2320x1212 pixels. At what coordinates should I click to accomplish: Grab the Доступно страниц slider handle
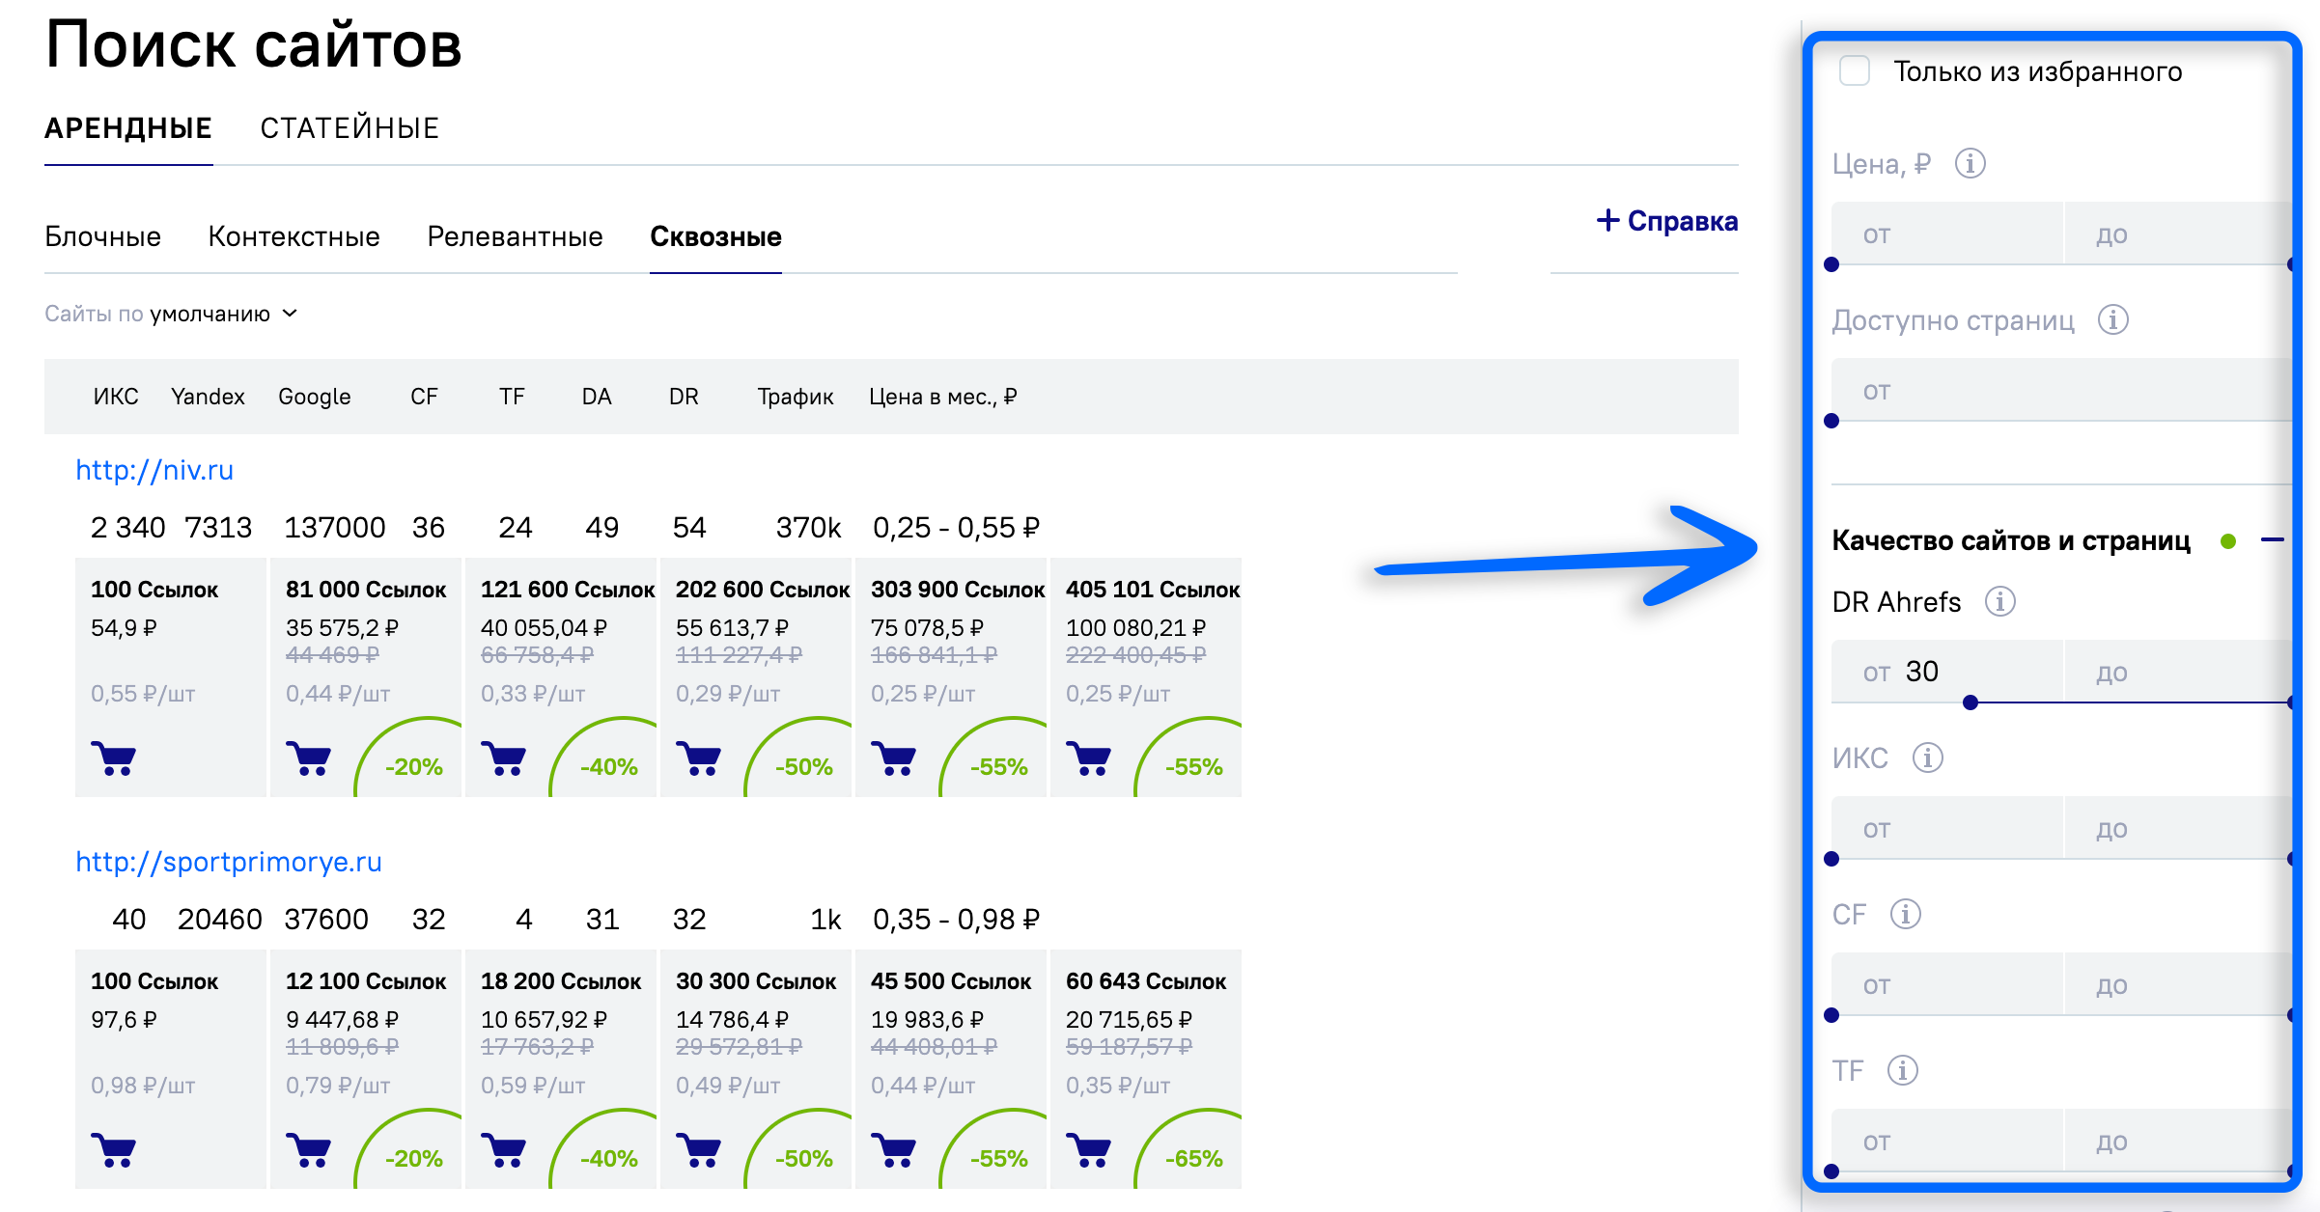tap(1831, 421)
